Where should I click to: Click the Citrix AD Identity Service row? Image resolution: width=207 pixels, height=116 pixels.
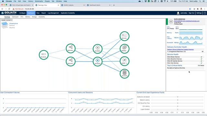pyautogui.click(x=185, y=61)
